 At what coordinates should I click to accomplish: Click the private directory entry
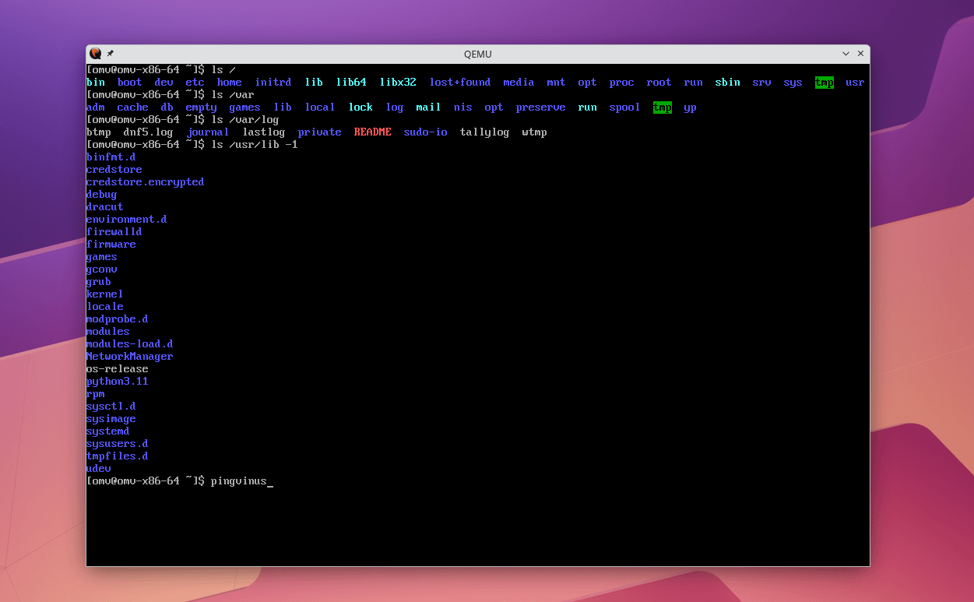(320, 132)
